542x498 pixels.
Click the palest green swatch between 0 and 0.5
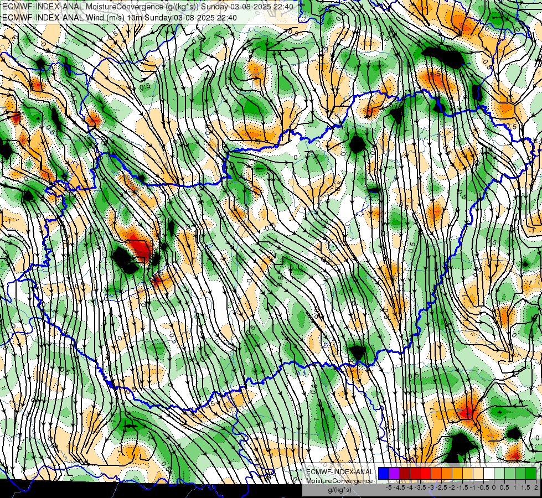(x=499, y=474)
